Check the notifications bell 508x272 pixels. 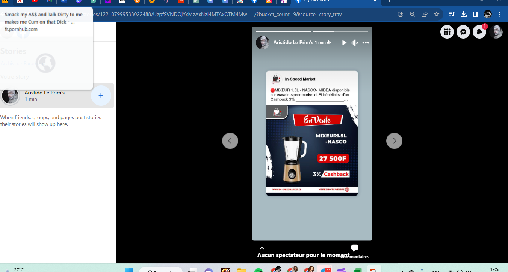(x=479, y=32)
